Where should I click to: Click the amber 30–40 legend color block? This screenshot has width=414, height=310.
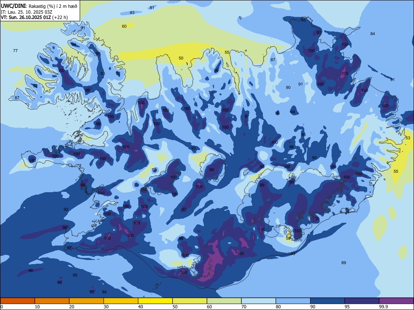coord(121,301)
